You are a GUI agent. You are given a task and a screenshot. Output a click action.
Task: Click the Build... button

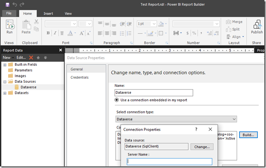(x=248, y=135)
